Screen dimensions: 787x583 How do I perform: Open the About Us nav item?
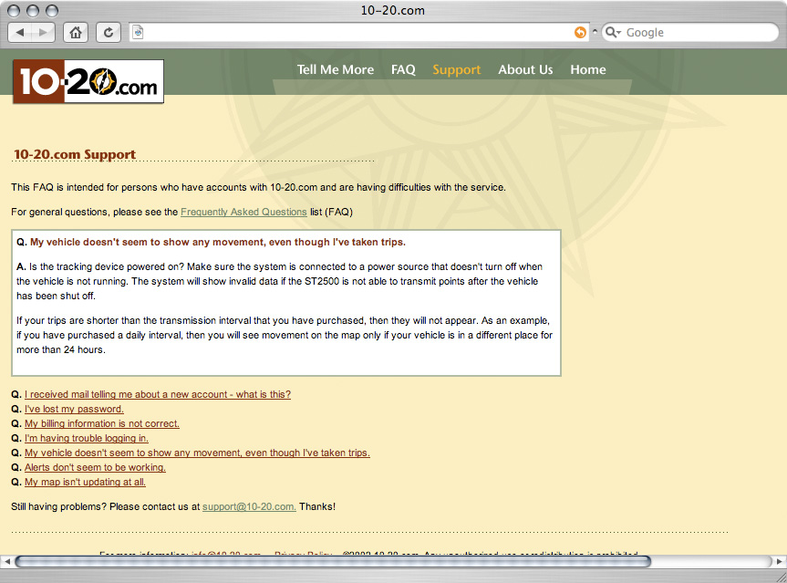pos(525,69)
